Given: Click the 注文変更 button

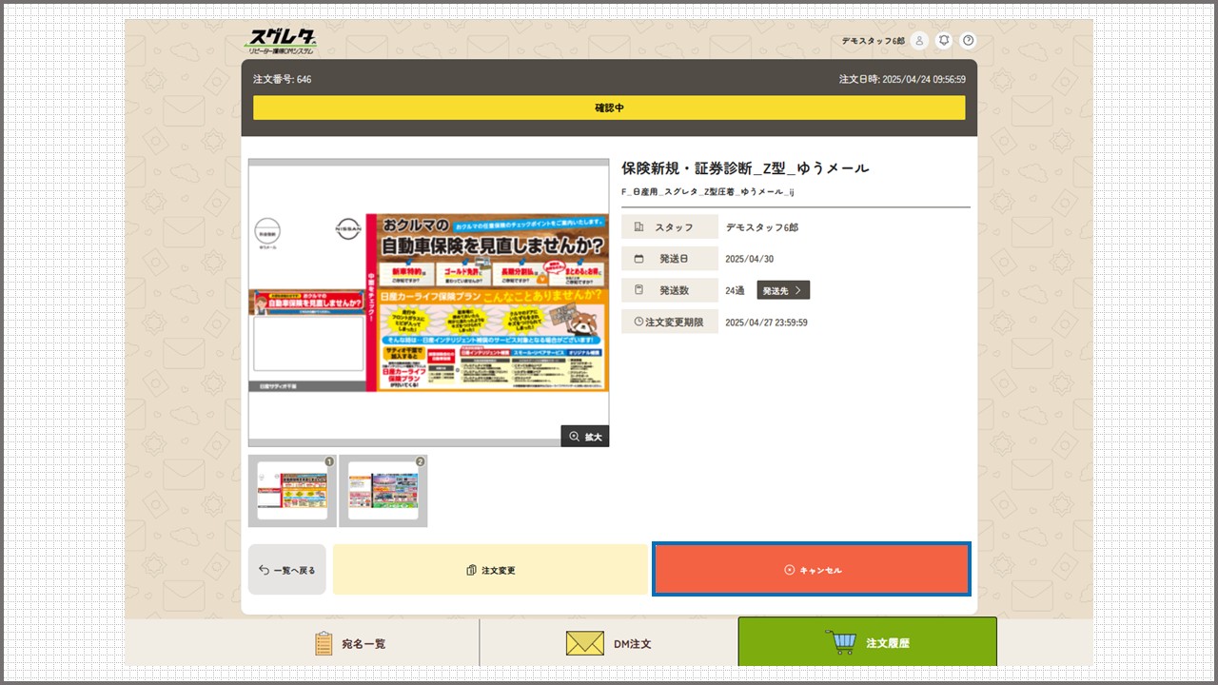Looking at the screenshot, I should coord(491,570).
